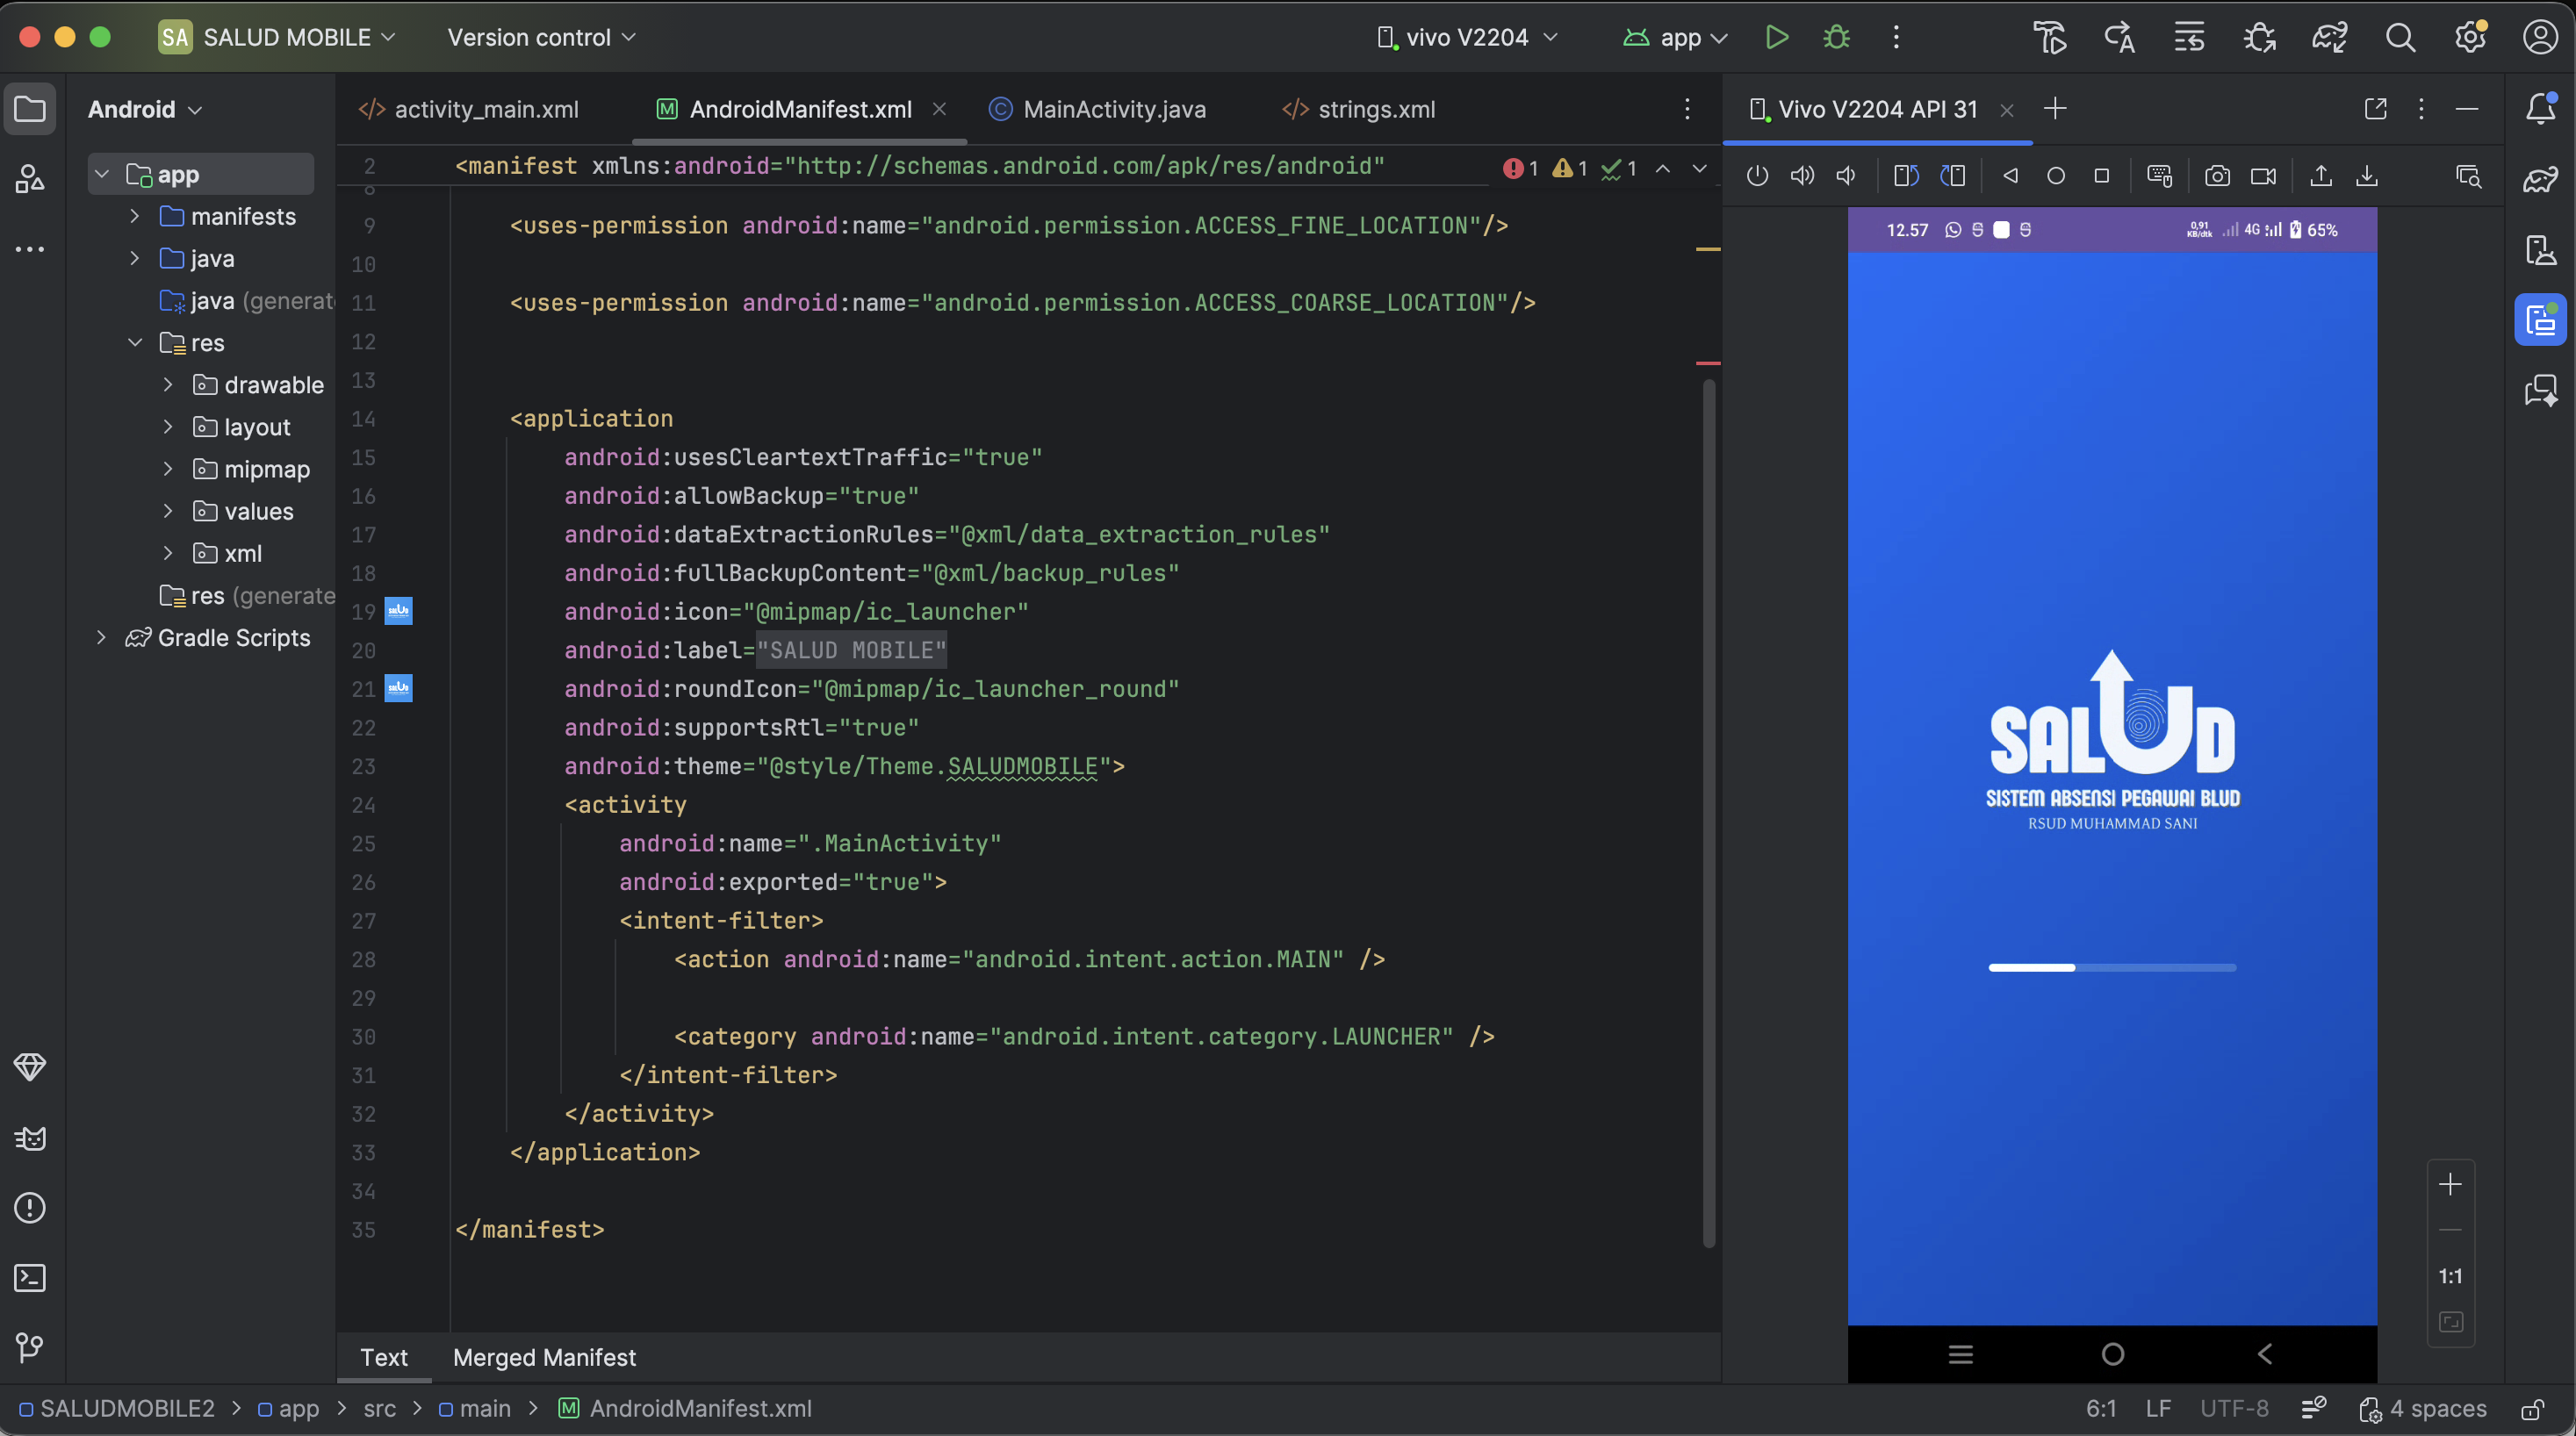Switch to the activity_main.xml tab
Screen dimensions: 2576x1436
click(468, 109)
